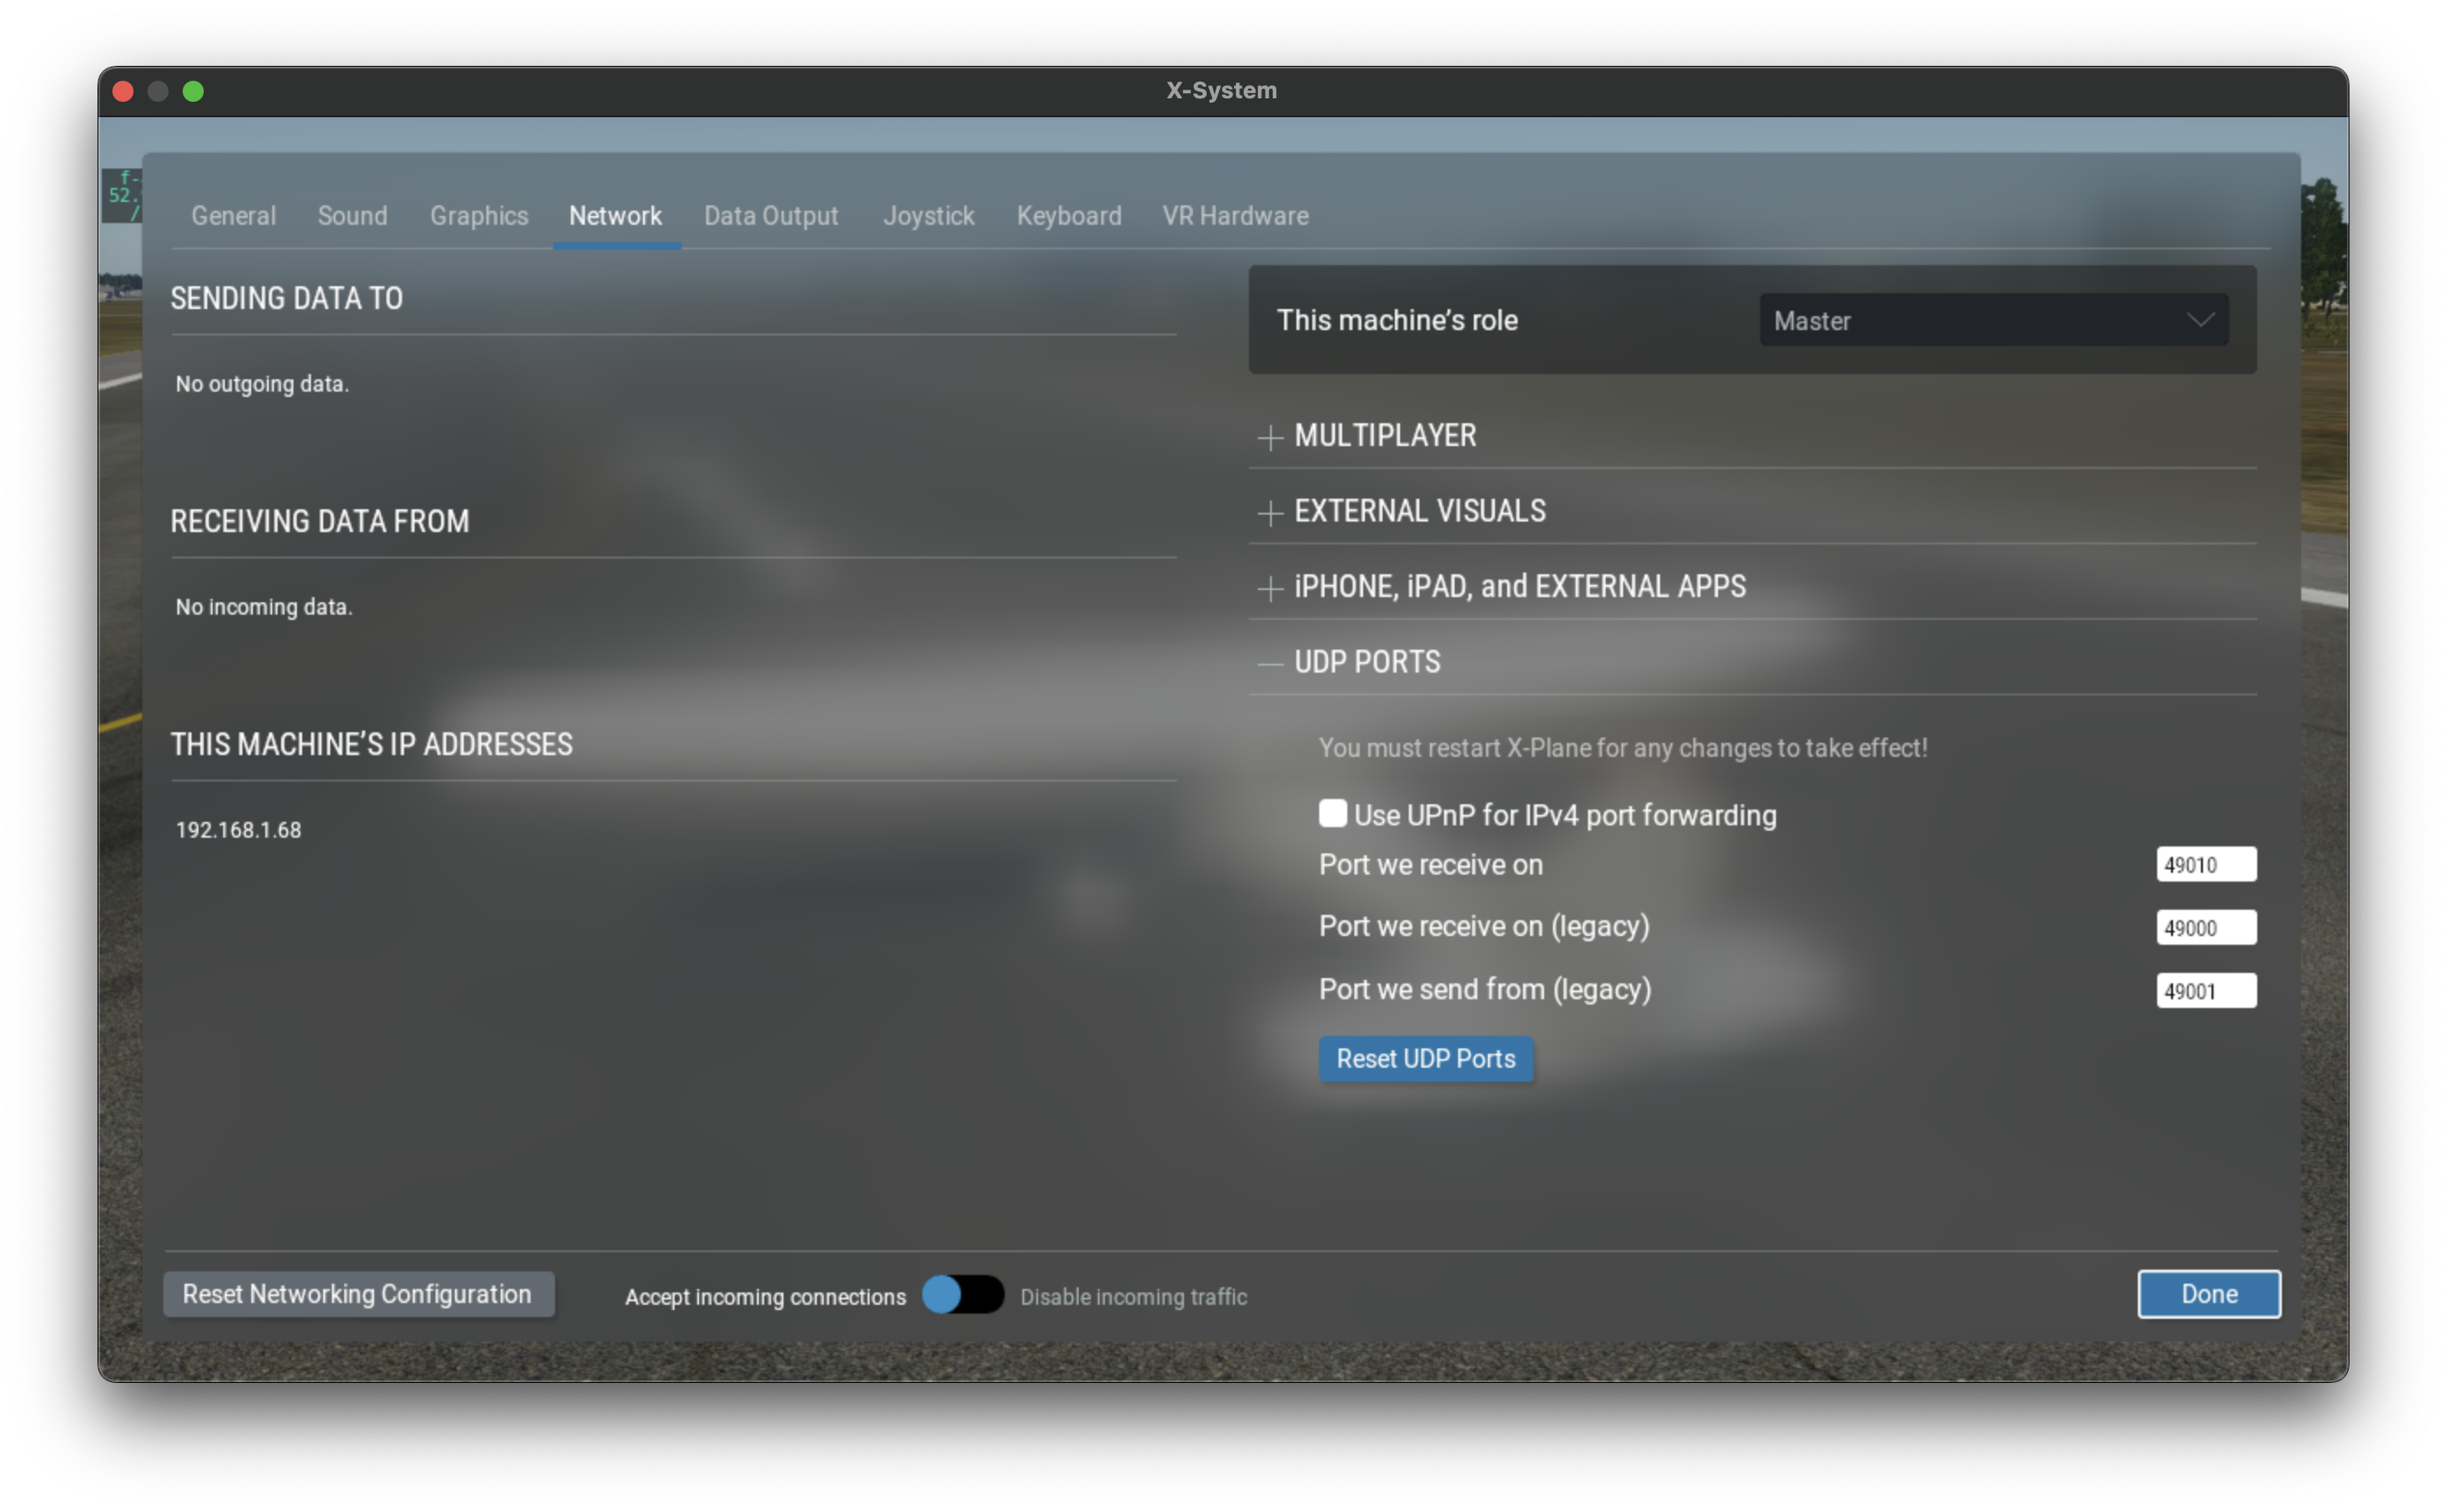Switch to the Joystick tab
Screen dimensions: 2447x1512
click(x=928, y=216)
